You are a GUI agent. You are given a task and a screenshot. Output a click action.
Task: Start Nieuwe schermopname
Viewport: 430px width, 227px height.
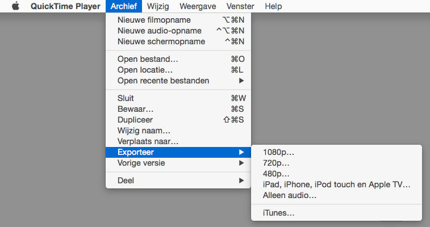point(178,41)
